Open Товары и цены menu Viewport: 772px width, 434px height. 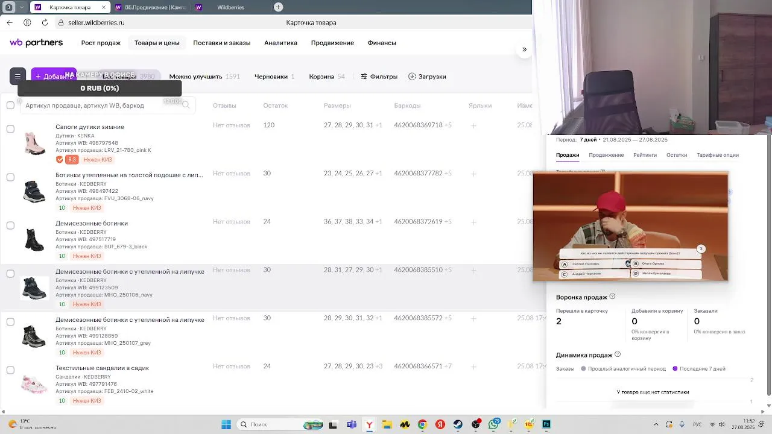pos(157,43)
